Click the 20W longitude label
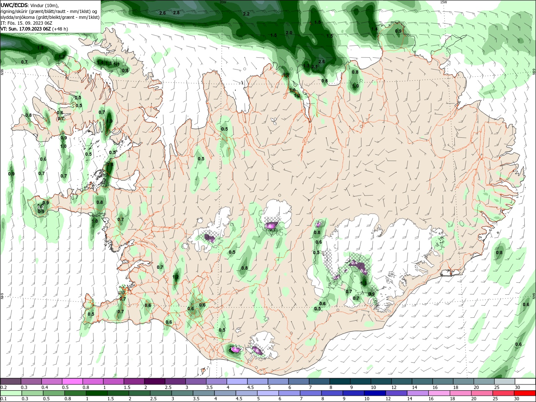This screenshot has height=402, width=536. tap(223, 2)
